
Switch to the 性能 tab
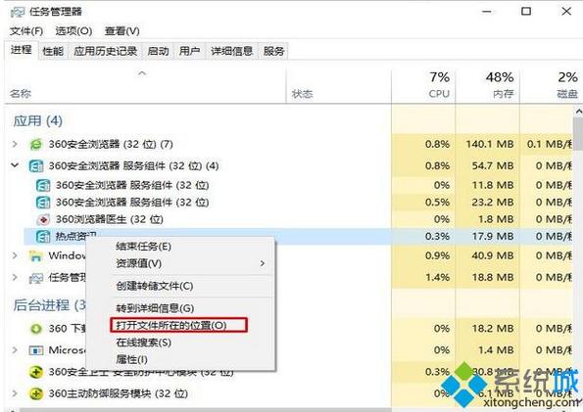point(53,51)
